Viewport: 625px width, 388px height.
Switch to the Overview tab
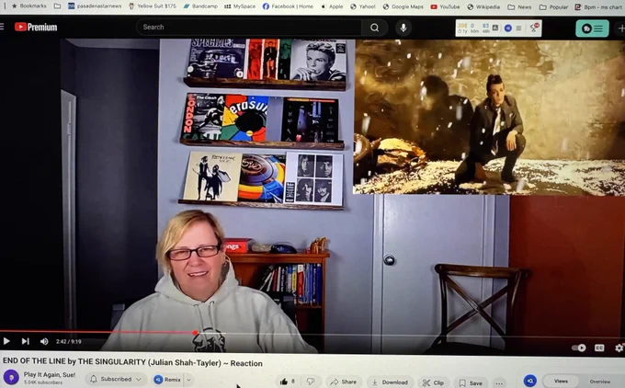tap(600, 382)
